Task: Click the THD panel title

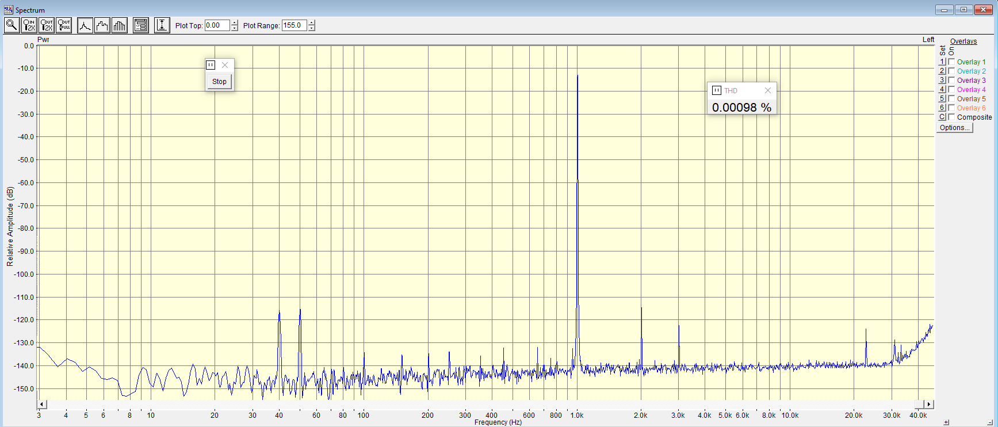Action: point(731,90)
